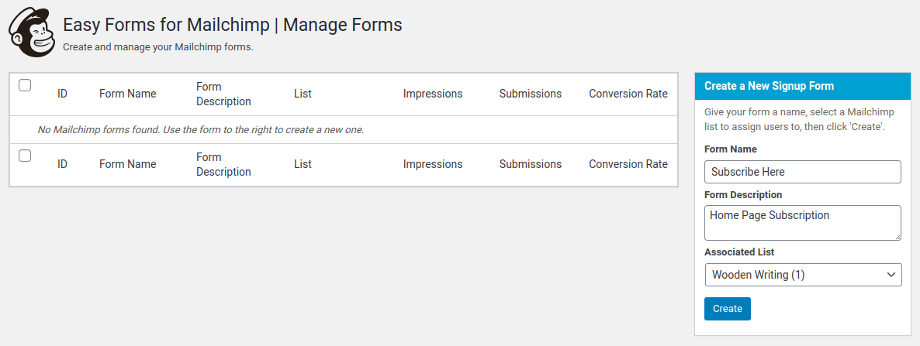920x346 pixels.
Task: Click the Mailchimp monkey logo icon
Action: pos(32,33)
